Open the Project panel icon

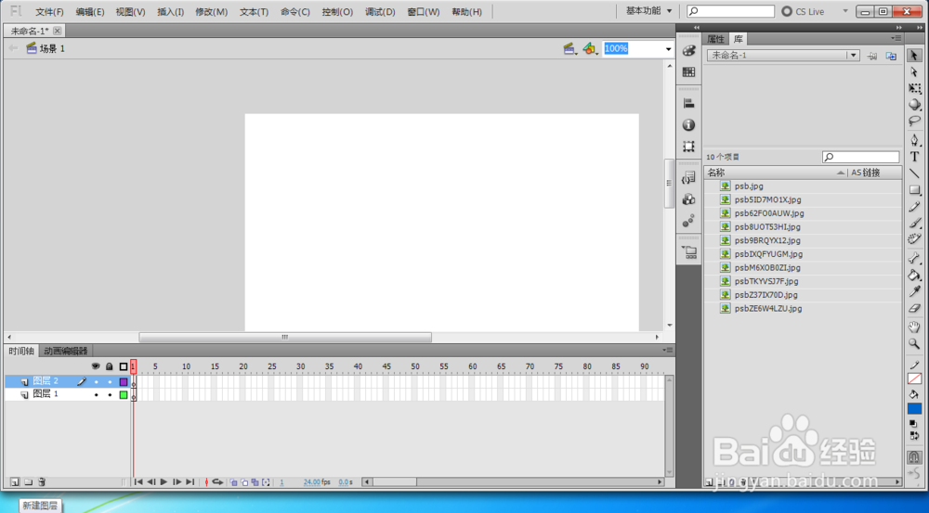(689, 252)
